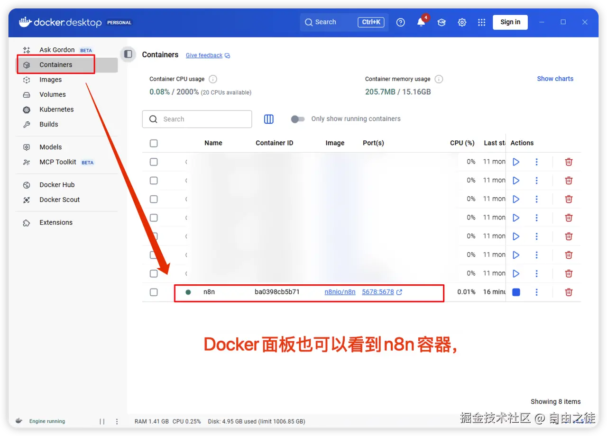The width and height of the screenshot is (607, 436).
Task: Collapse the sidebar with the panel icon
Action: (x=128, y=54)
